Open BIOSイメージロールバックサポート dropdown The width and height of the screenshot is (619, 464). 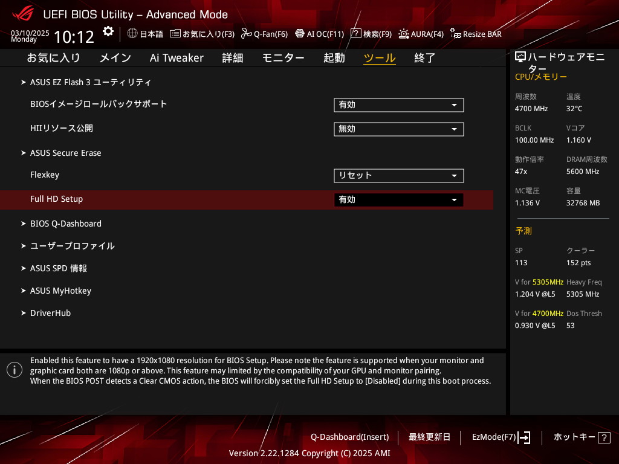pos(399,105)
